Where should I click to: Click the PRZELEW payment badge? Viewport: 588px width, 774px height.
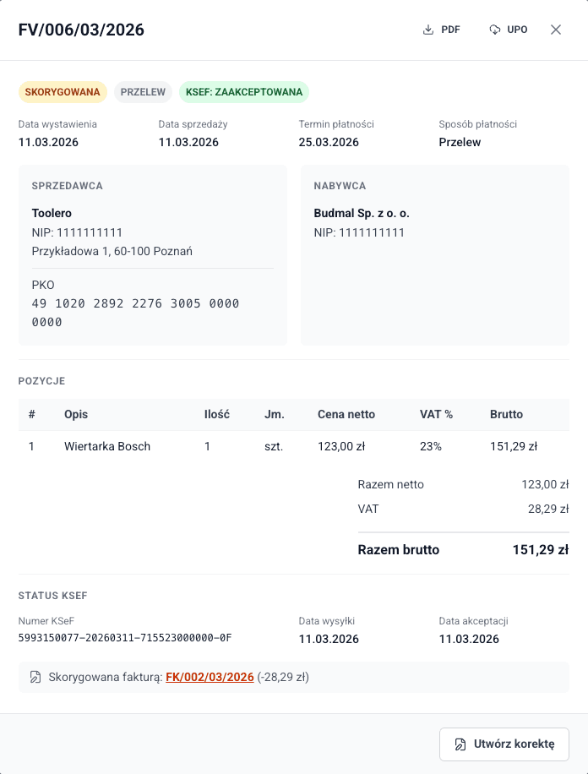click(x=143, y=92)
